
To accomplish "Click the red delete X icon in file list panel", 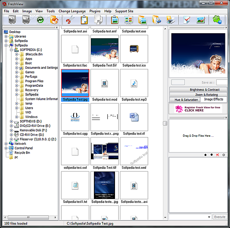I will tap(217, 155).
